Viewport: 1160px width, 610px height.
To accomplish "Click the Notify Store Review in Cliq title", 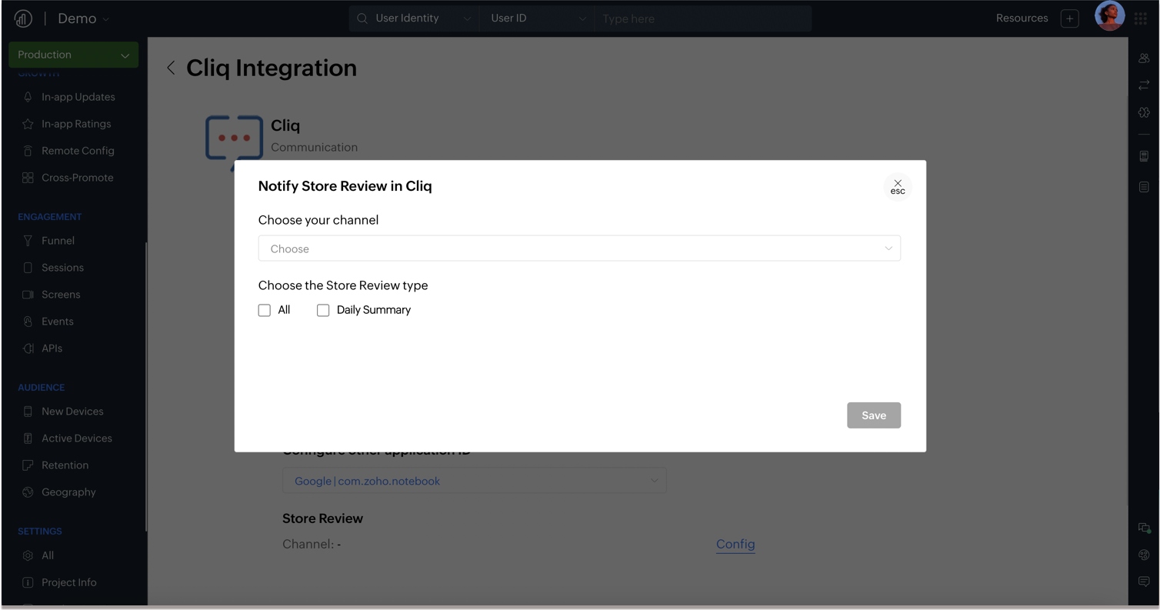I will (345, 186).
